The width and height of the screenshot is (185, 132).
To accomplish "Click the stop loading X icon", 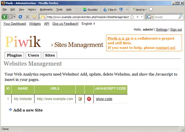I will coord(27,17).
